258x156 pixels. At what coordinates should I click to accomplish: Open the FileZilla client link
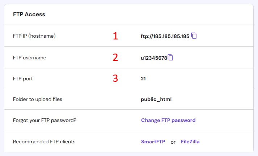tap(190, 142)
